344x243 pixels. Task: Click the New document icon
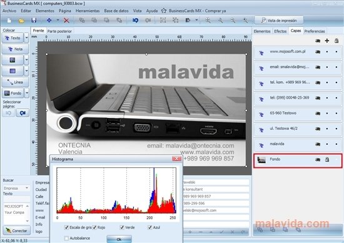(x=9, y=21)
